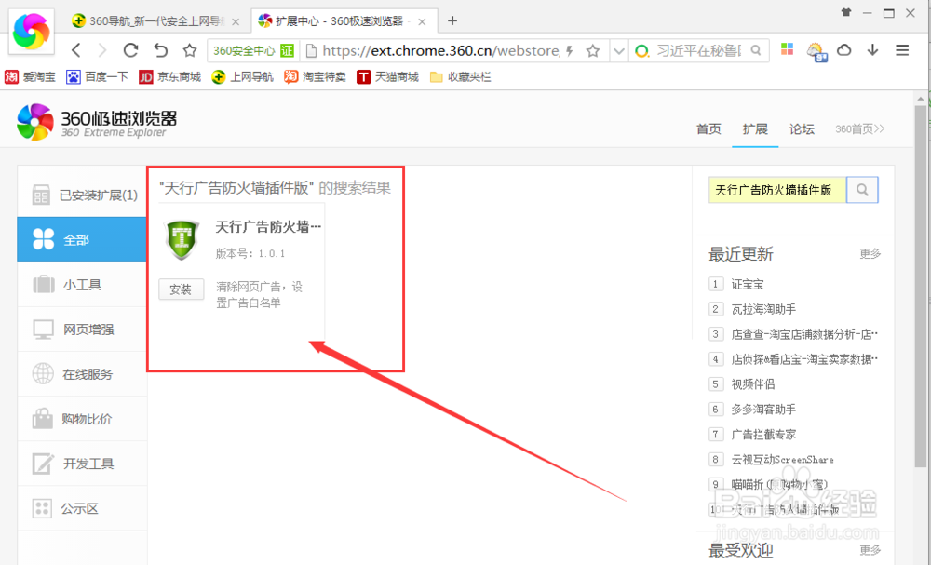Open 瓦拉海淘助手 in recent updates
Viewport: 931px width, 565px height.
pos(763,309)
